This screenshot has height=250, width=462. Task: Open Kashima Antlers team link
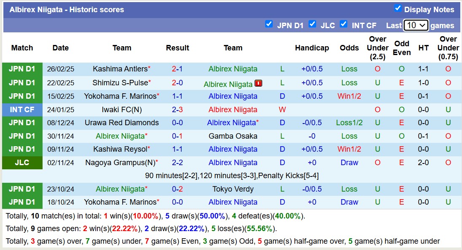[x=120, y=69]
